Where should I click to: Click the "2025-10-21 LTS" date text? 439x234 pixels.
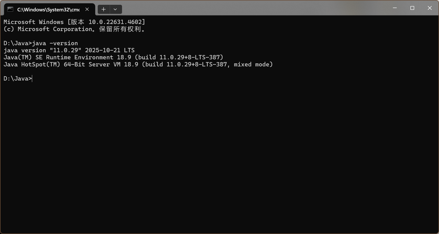point(110,50)
